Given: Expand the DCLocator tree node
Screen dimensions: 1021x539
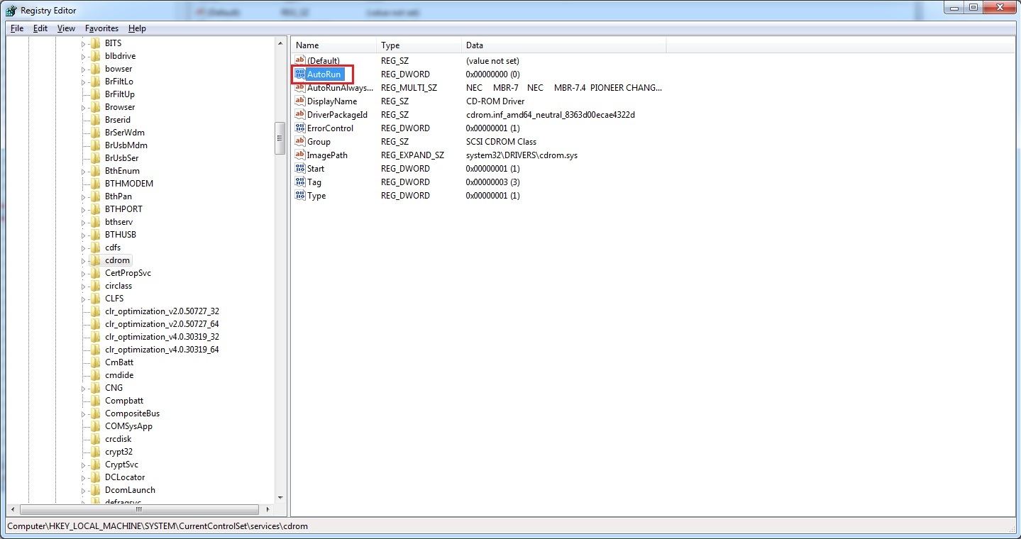Looking at the screenshot, I should tap(83, 478).
